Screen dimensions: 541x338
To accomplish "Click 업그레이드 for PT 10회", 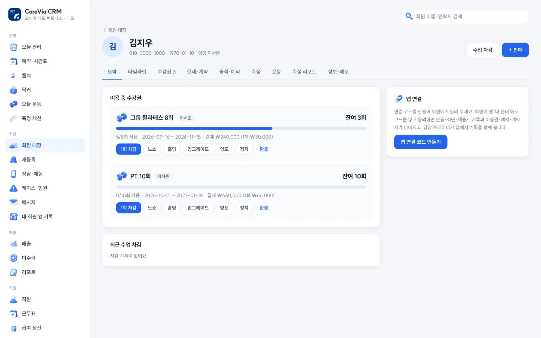I will coord(198,208).
